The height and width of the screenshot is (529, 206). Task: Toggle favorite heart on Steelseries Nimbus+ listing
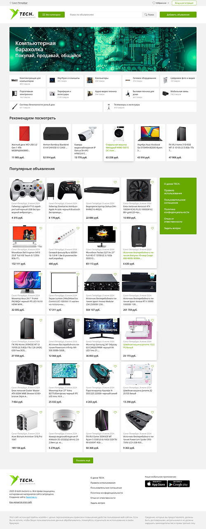tap(78, 182)
